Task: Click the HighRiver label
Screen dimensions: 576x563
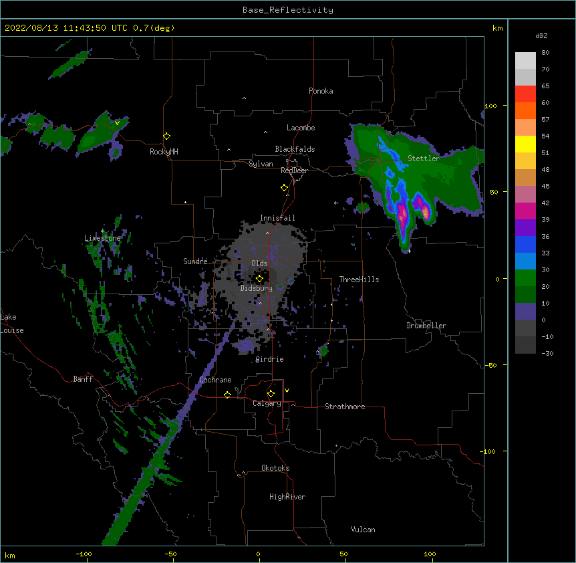Action: (287, 497)
